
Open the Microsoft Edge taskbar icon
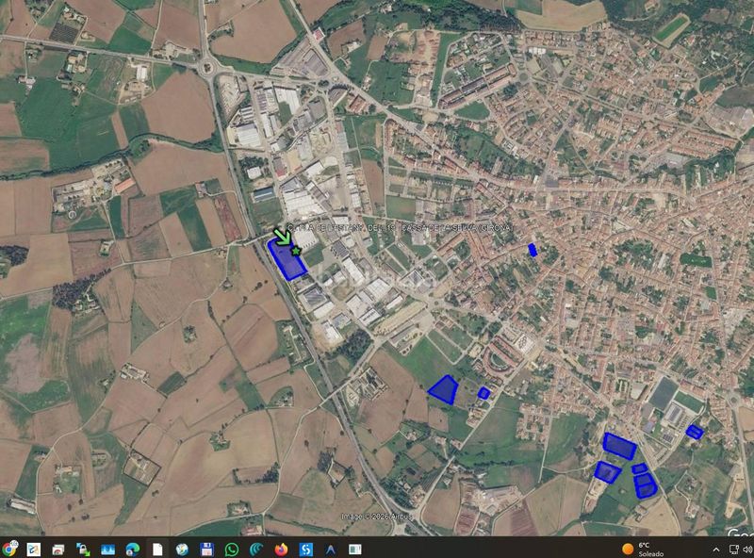click(133, 549)
